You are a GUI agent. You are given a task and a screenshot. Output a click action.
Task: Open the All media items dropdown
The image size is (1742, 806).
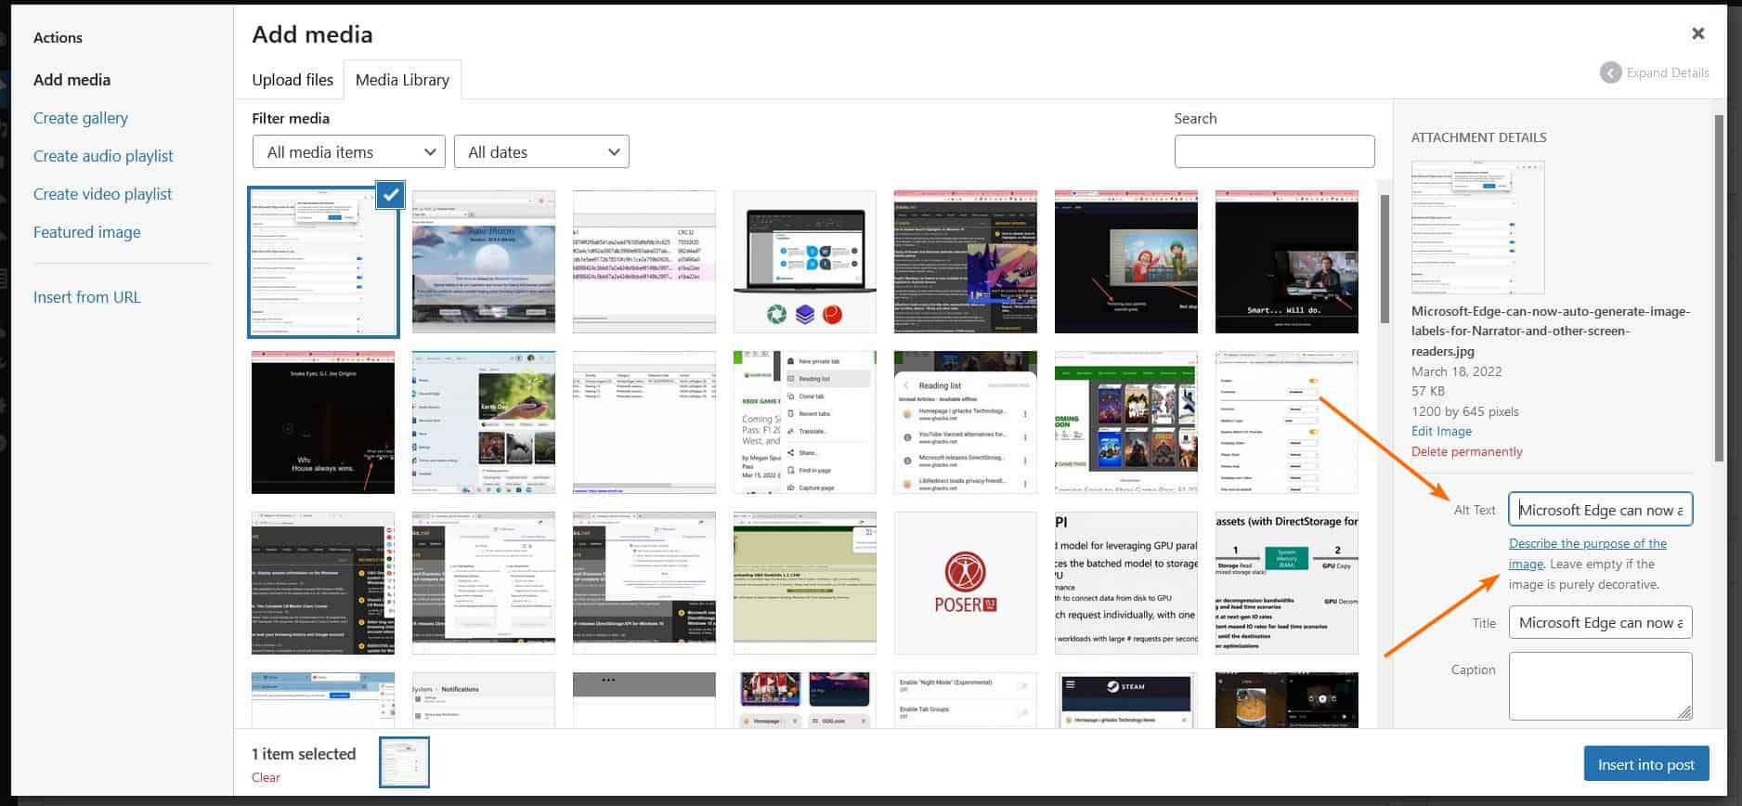point(349,152)
